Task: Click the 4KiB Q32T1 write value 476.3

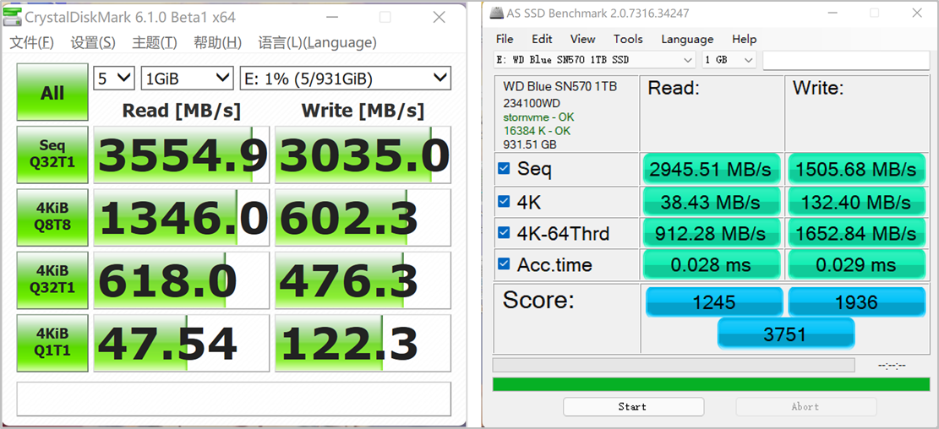Action: (x=363, y=280)
